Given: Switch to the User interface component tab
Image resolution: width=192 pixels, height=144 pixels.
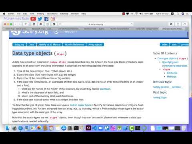Looking at the screenshot, I should (x=68, y=29).
